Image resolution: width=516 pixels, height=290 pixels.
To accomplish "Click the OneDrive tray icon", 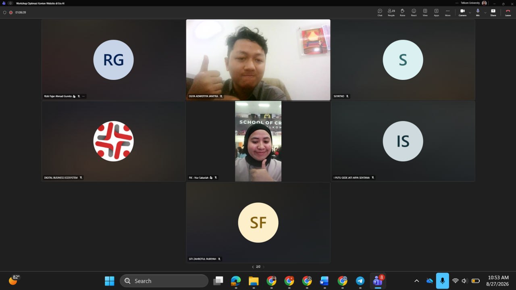I will (x=430, y=281).
